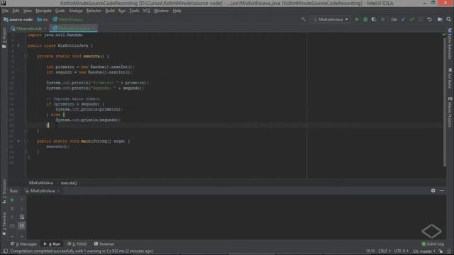454x255 pixels.
Task: Click the run gutter arrow beside main method
Action: click(18, 141)
